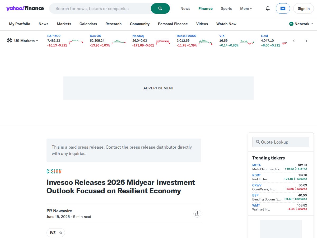Click the Walmart Inc. company name
The width and height of the screenshot is (317, 238).
tap(261, 209)
